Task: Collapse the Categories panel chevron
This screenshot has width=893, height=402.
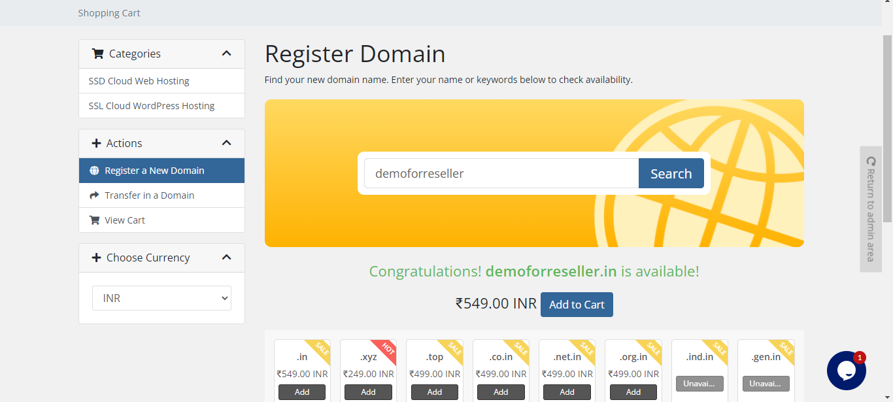Action: click(x=226, y=54)
